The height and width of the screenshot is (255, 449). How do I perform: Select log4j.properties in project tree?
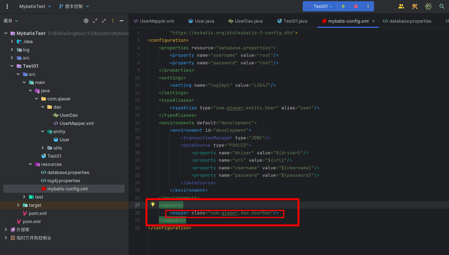click(x=60, y=181)
